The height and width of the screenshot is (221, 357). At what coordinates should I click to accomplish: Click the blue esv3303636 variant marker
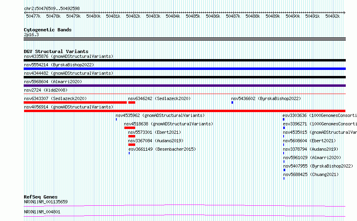pyautogui.click(x=284, y=119)
